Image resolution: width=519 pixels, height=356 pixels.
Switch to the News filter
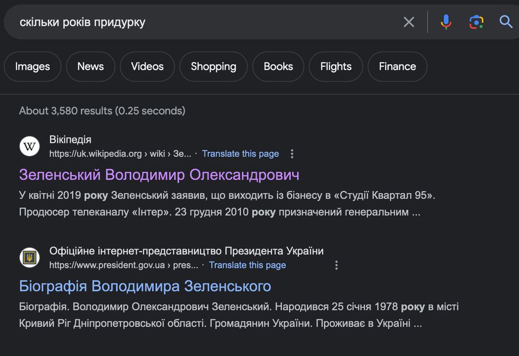click(90, 66)
